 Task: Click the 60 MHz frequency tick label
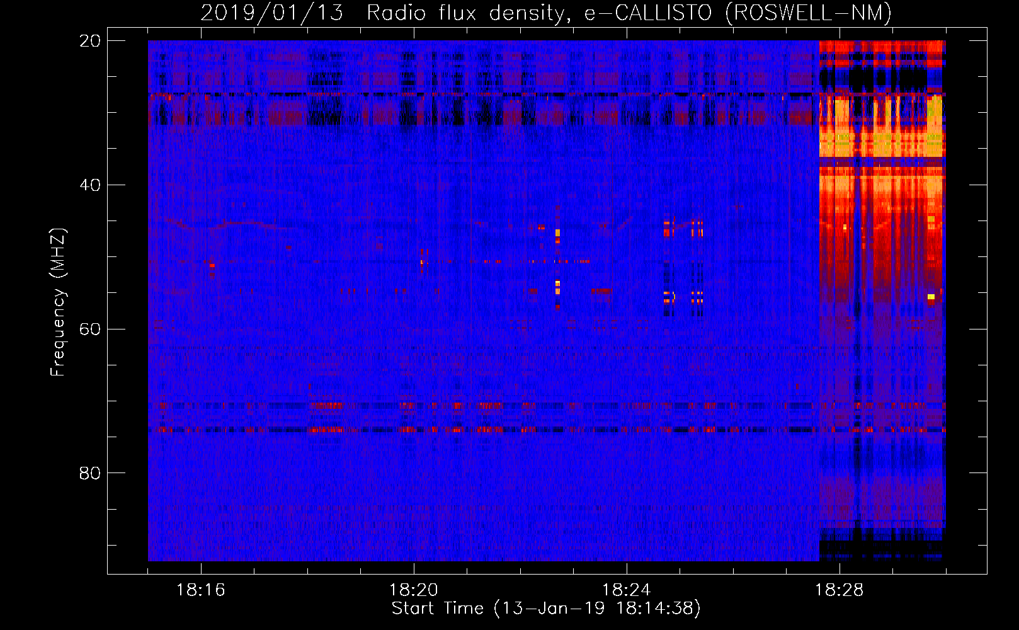click(x=90, y=329)
